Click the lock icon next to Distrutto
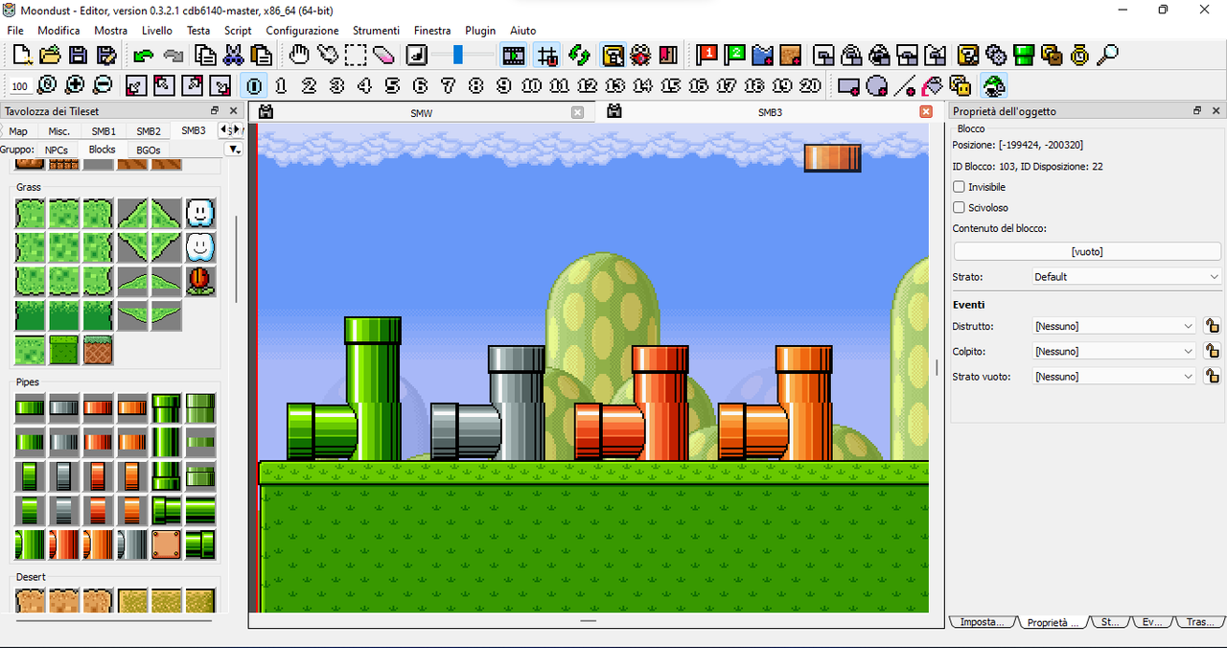This screenshot has height=648, width=1227. point(1212,326)
